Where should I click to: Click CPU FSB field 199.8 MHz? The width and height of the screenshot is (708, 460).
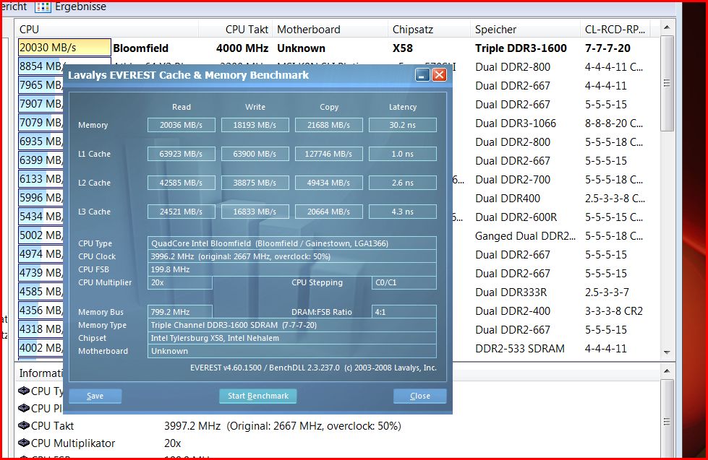291,269
